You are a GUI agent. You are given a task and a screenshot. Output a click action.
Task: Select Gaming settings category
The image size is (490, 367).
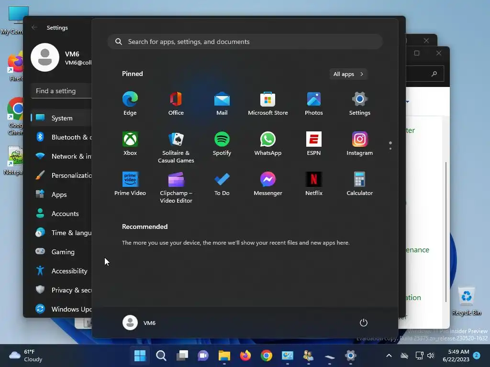coord(61,251)
